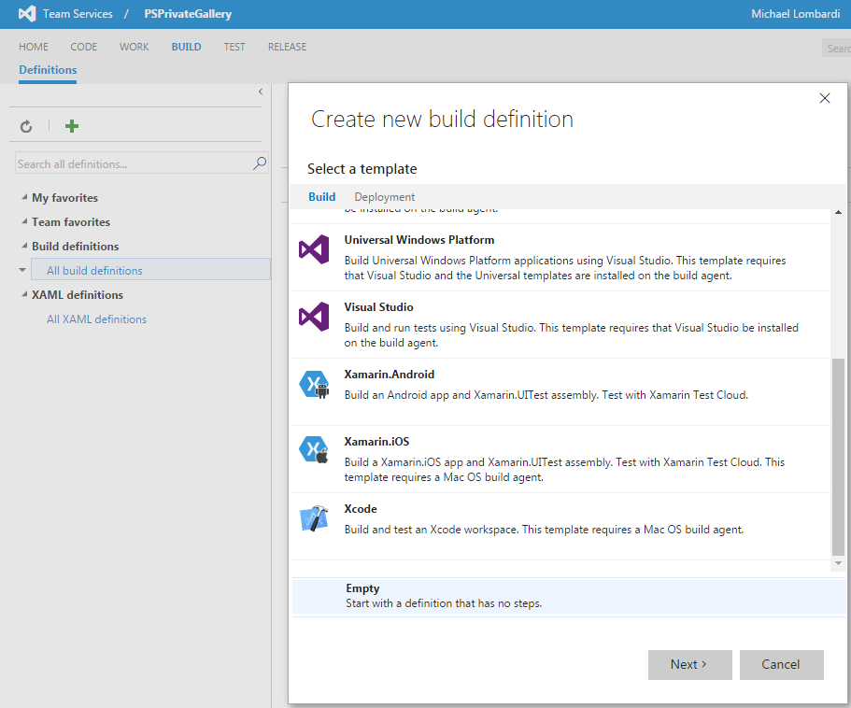Screen dimensions: 851x708
Task: Open the PSPrivateGallery project link
Action: click(x=188, y=14)
